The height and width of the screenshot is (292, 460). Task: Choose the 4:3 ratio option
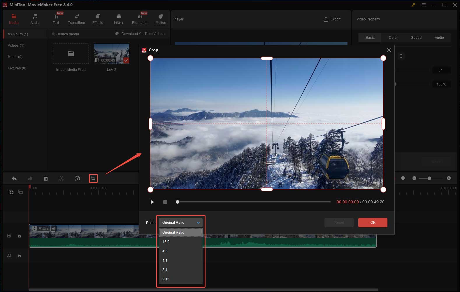click(180, 251)
